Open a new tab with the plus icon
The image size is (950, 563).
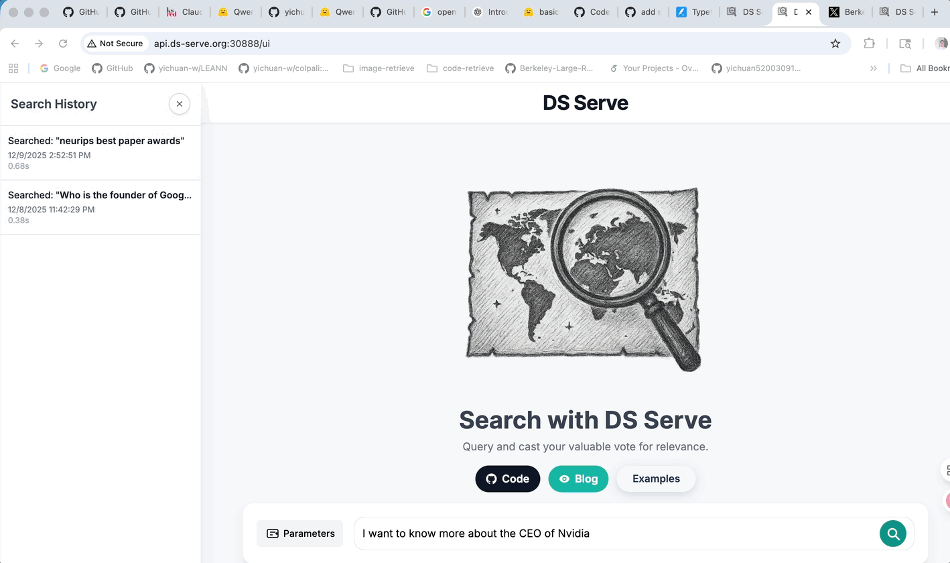(x=934, y=11)
